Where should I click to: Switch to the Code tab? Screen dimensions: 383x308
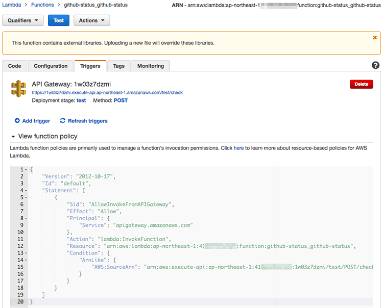pyautogui.click(x=15, y=66)
